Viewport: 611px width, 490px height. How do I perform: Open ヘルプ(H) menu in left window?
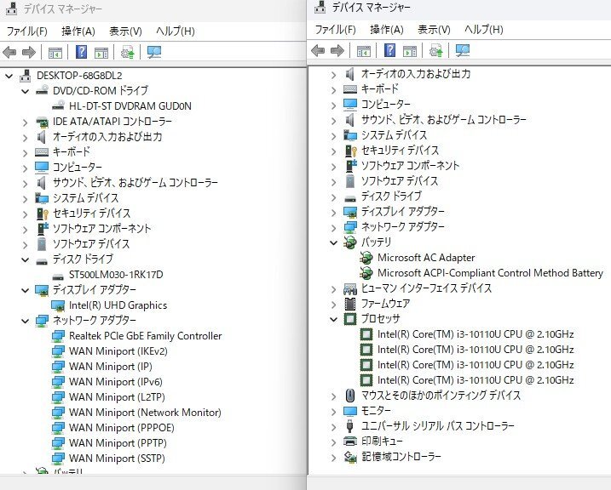(x=176, y=31)
